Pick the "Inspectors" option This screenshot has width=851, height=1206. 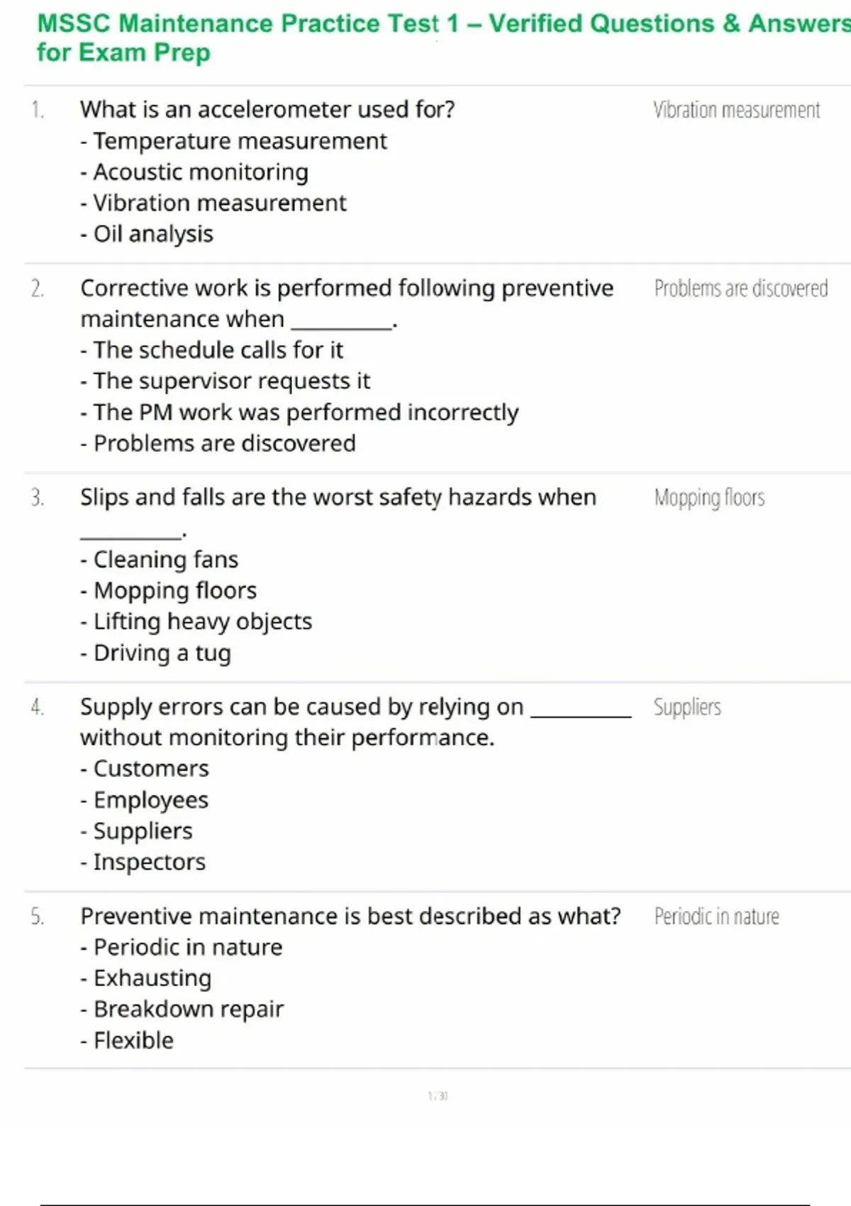[150, 862]
